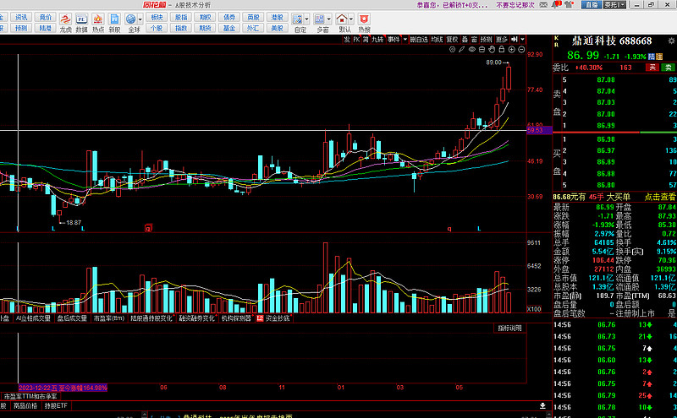Open the 事件 dropdown arrow
This screenshot has width=677, height=418.
405,39
